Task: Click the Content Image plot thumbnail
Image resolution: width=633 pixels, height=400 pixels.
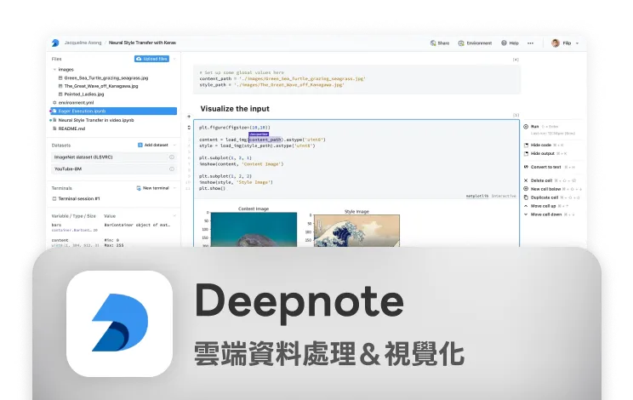Action: click(254, 229)
